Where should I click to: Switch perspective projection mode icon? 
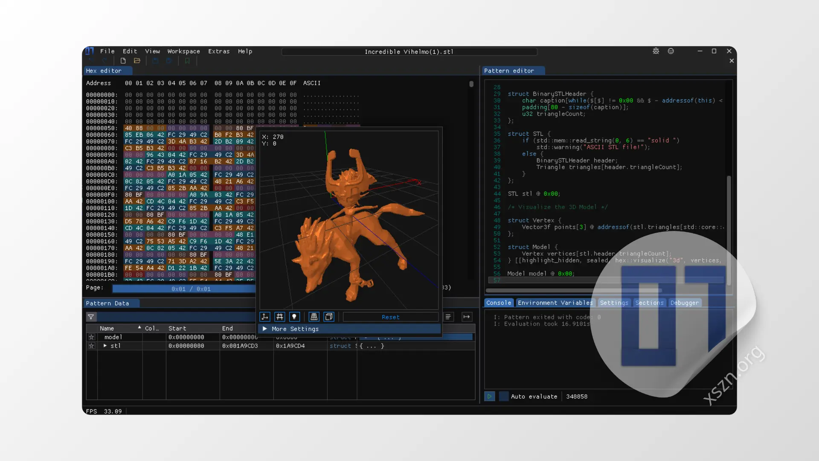[x=314, y=317]
